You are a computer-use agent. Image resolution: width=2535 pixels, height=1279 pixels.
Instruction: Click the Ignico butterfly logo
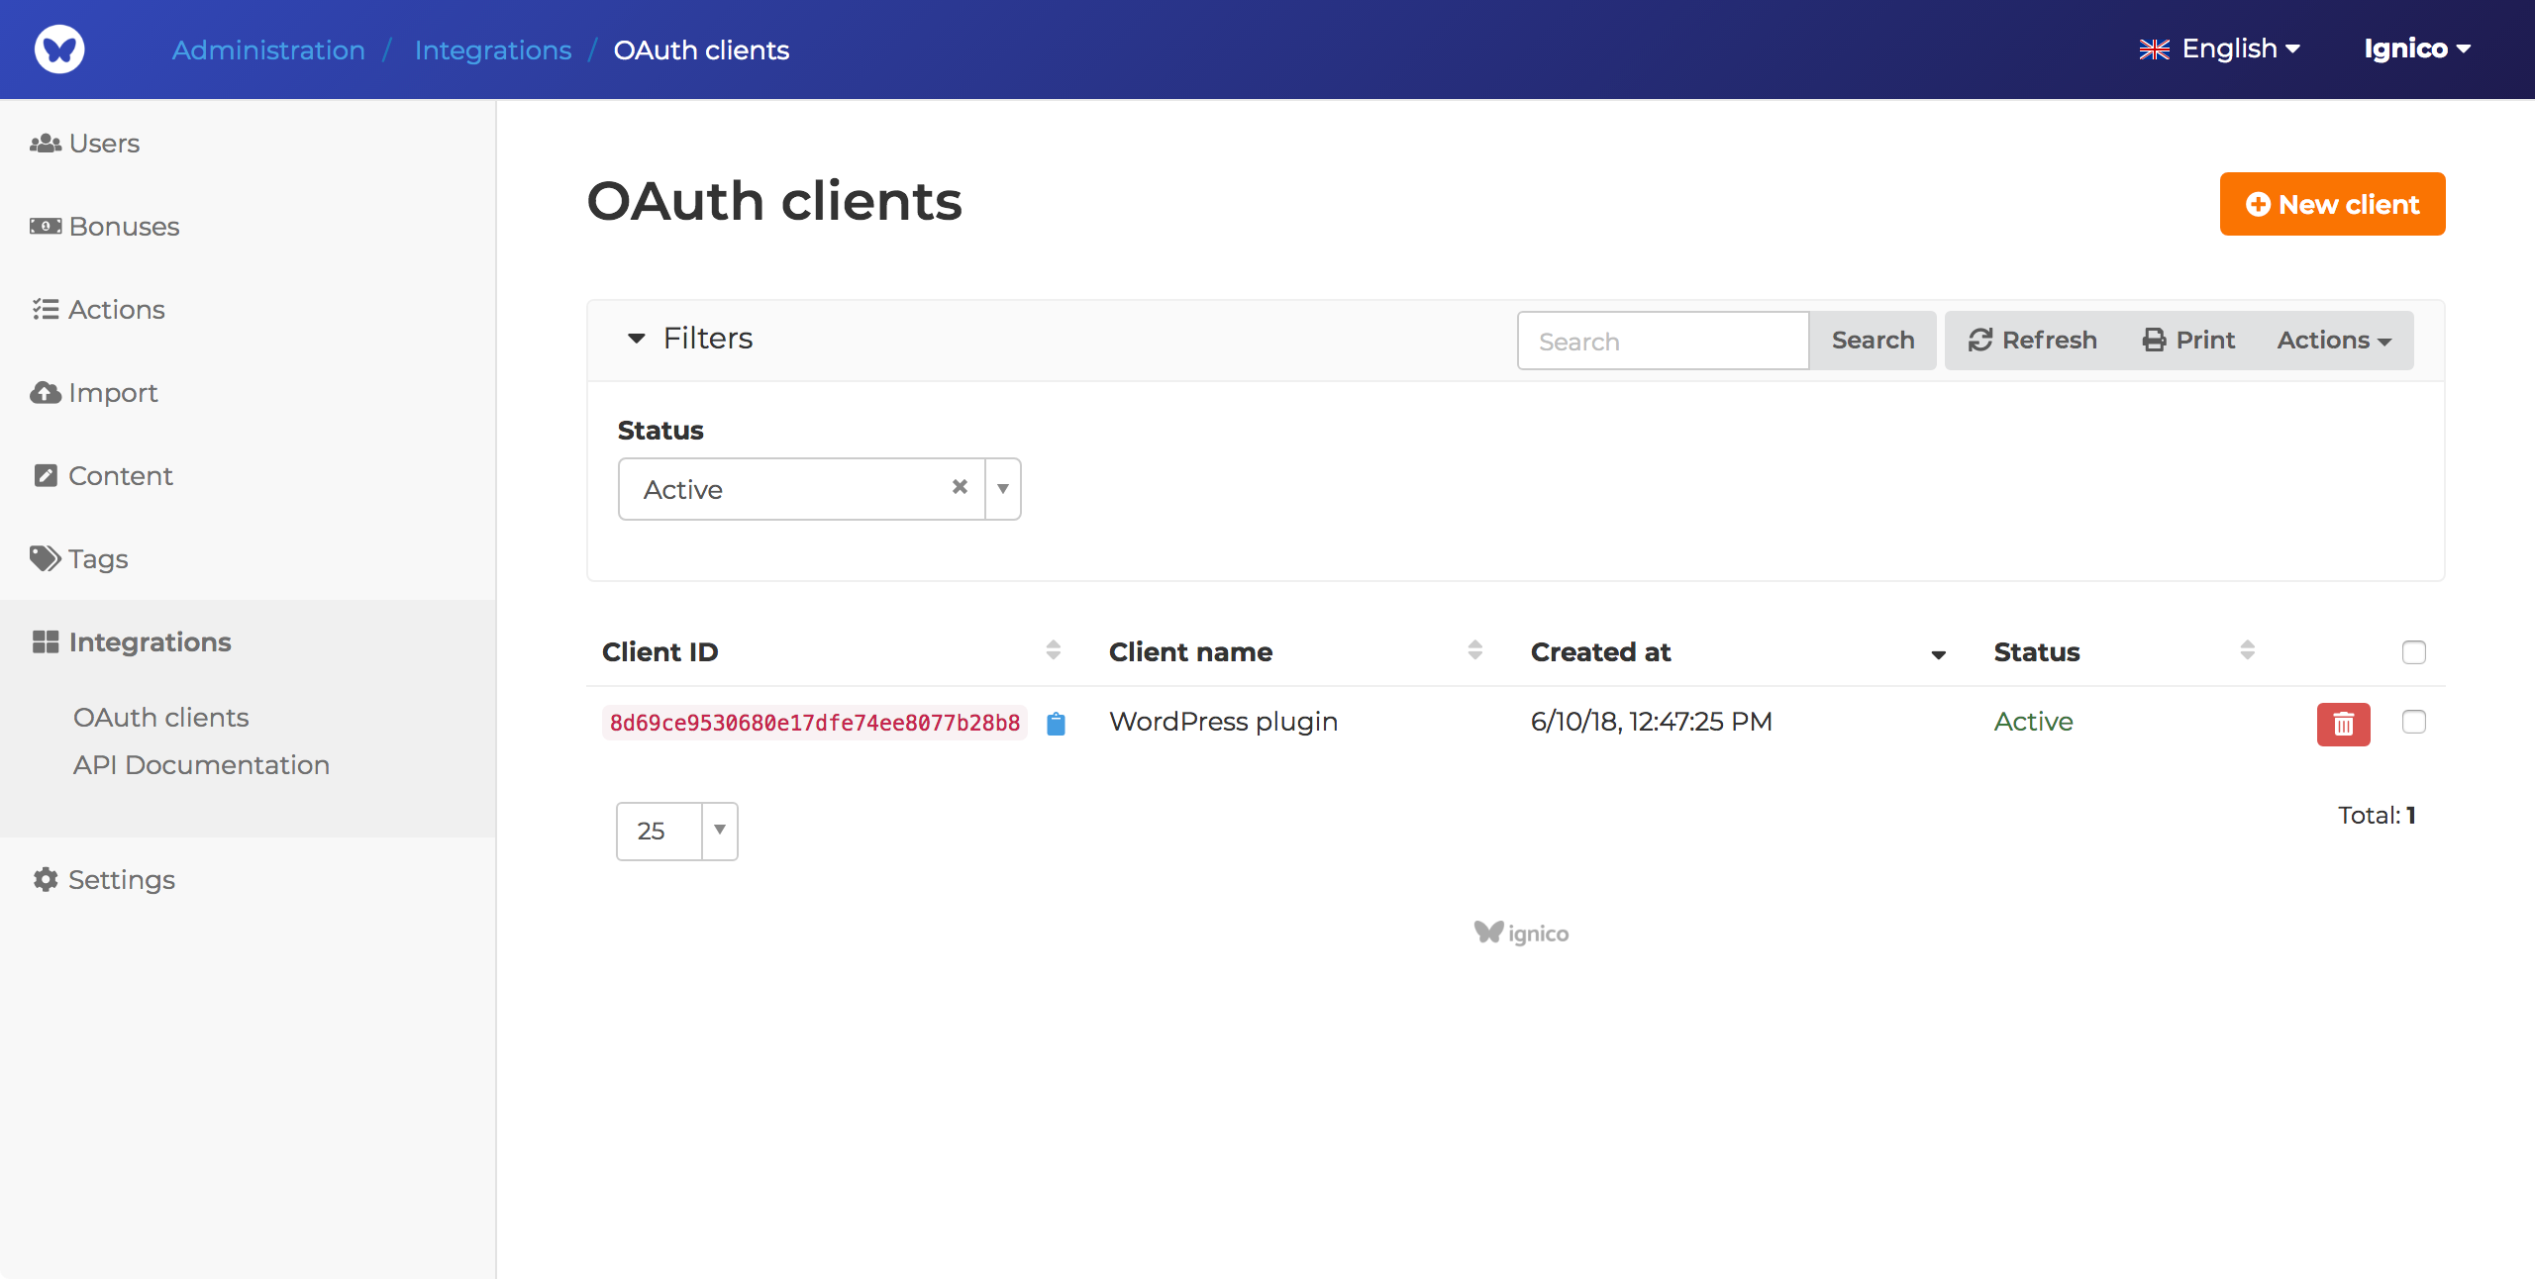coord(59,49)
